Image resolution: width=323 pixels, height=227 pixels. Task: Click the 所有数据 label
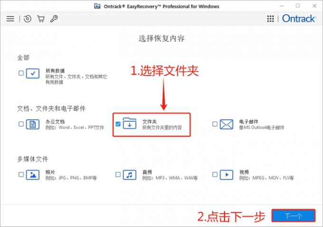pyautogui.click(x=55, y=71)
